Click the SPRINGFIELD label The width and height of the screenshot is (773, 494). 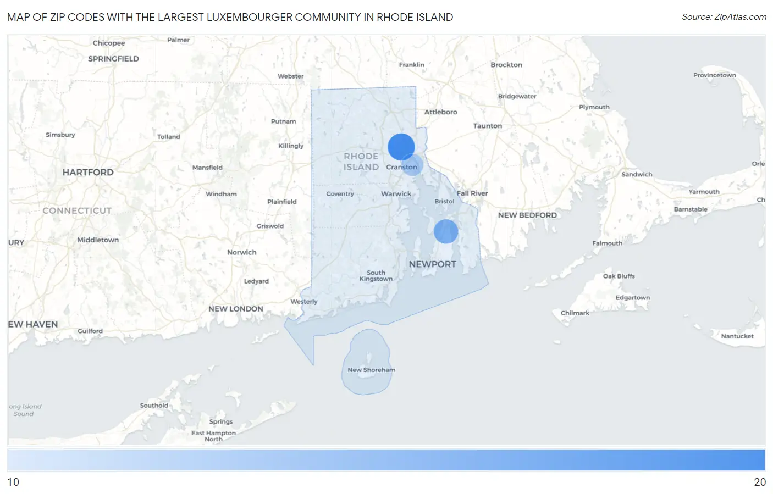pos(114,59)
